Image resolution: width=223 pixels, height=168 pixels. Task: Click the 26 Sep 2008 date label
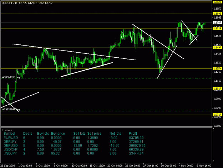click(8, 166)
